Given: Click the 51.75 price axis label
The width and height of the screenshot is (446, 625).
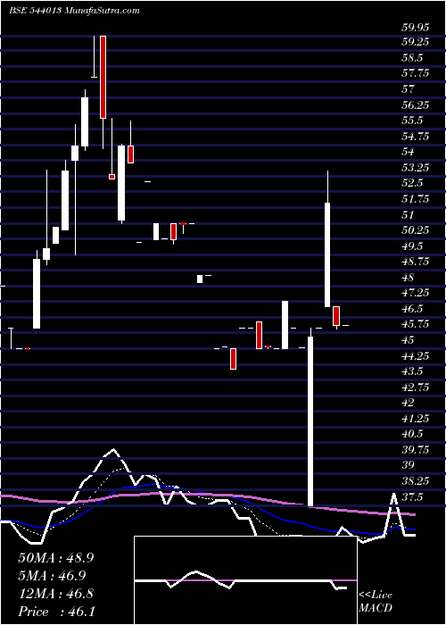Looking at the screenshot, I should coord(416,199).
